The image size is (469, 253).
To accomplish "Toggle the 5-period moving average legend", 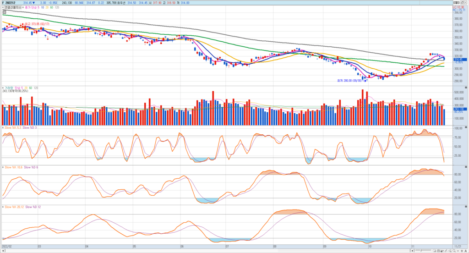I will [38, 7].
